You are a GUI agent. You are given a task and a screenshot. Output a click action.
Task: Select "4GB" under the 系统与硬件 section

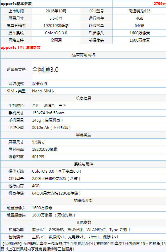point(36,186)
